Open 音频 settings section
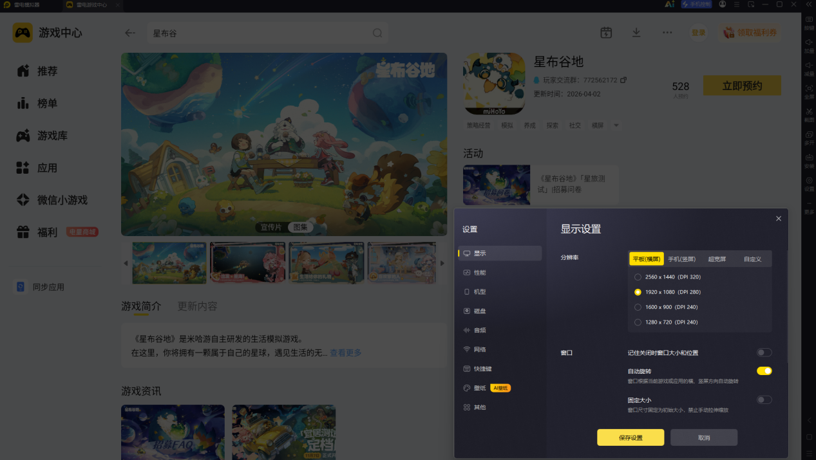 point(500,330)
